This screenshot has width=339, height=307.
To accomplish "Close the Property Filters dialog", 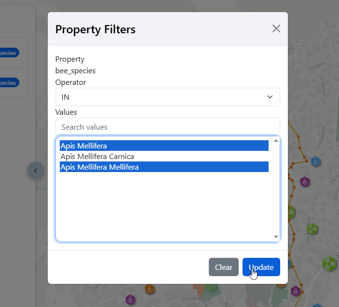I will click(x=276, y=28).
